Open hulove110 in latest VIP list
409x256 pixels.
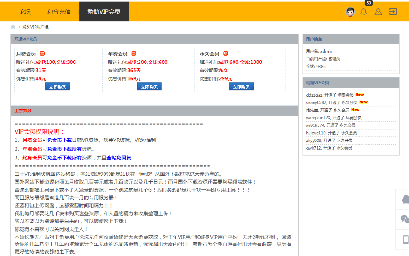coord(316,133)
